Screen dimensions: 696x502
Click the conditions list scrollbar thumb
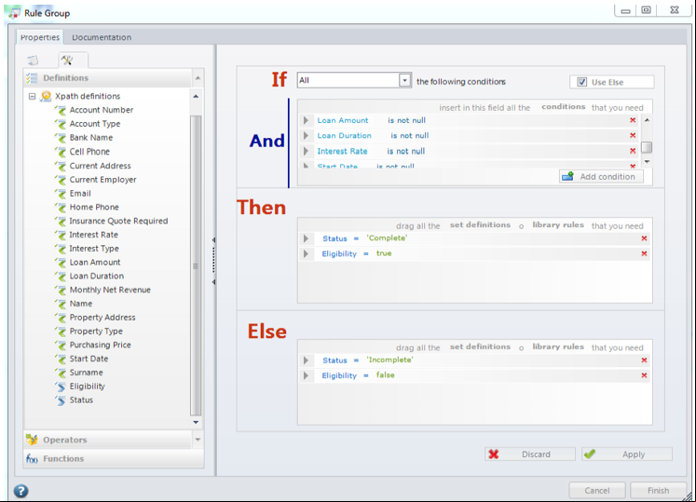(x=647, y=147)
